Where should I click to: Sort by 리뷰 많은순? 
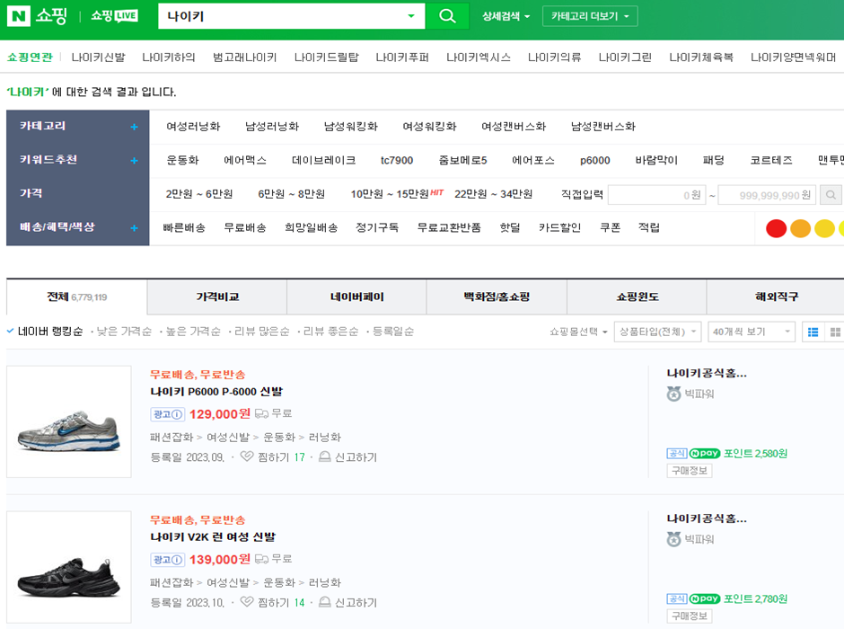pyautogui.click(x=261, y=332)
